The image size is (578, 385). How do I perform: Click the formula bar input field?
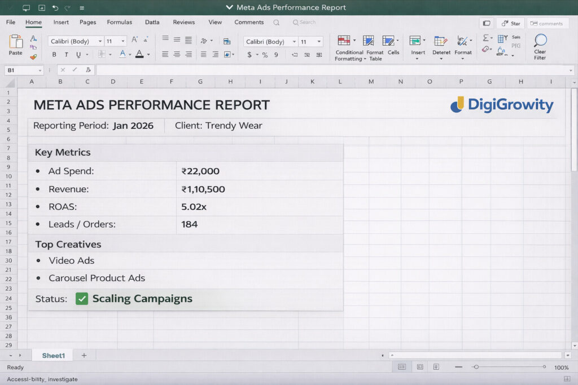[x=333, y=70]
